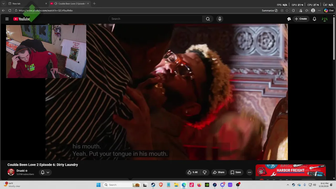The image size is (336, 189).
Task: Open the Druski channel name link
Action: (20, 171)
